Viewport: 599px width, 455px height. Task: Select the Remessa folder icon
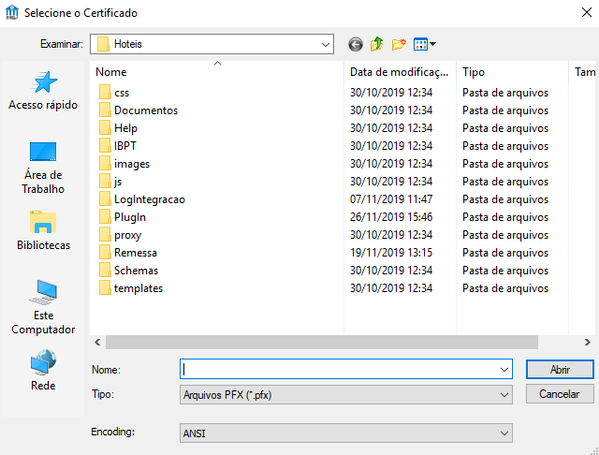pos(105,253)
